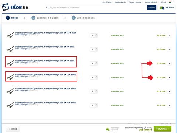Click quantity field of 1.5M cable
Viewport: 177px width, 133px height.
point(92,35)
